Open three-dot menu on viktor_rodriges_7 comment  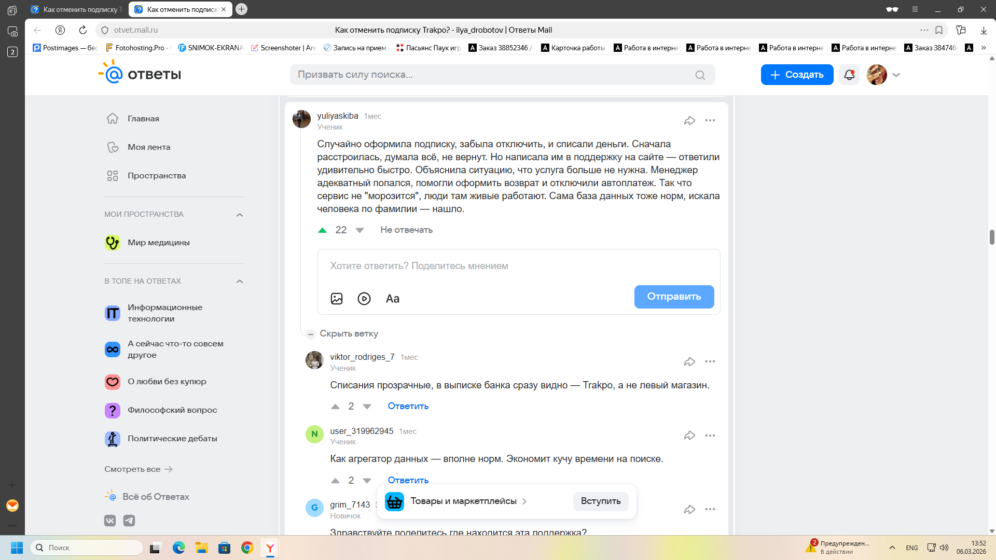[x=710, y=361]
